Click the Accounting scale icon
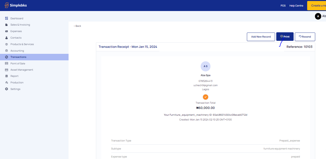Screen dimensions: 326x159 coord(7,51)
